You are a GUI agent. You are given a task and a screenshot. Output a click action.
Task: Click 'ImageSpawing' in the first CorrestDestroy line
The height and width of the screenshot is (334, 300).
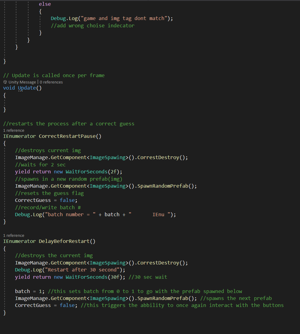(x=108, y=157)
